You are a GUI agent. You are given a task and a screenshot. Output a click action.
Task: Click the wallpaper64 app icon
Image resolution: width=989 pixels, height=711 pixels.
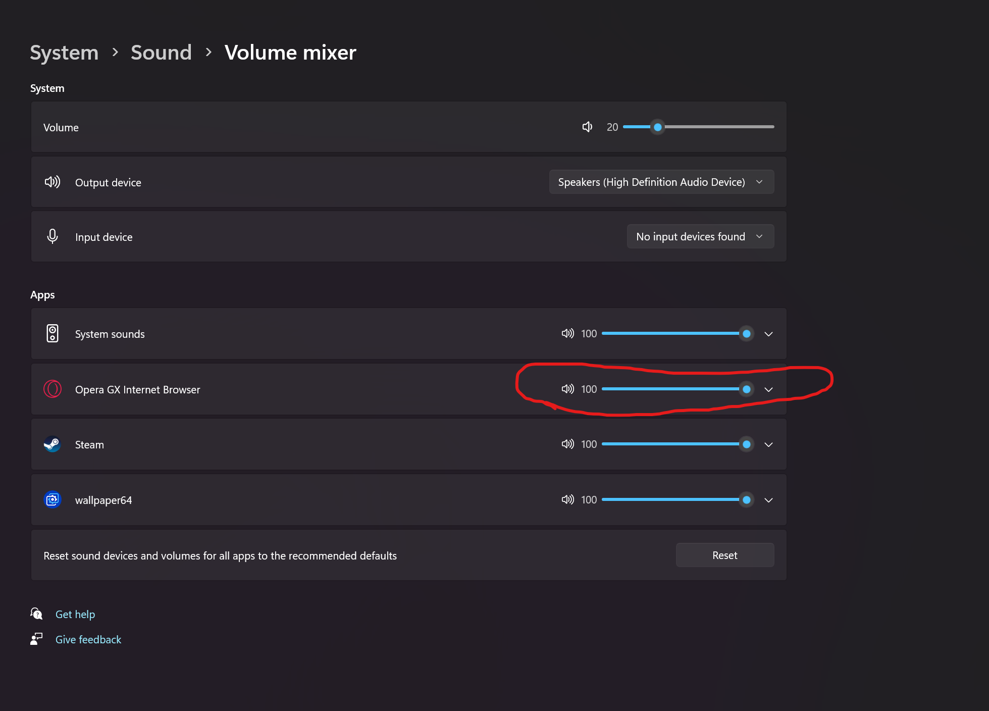click(53, 500)
